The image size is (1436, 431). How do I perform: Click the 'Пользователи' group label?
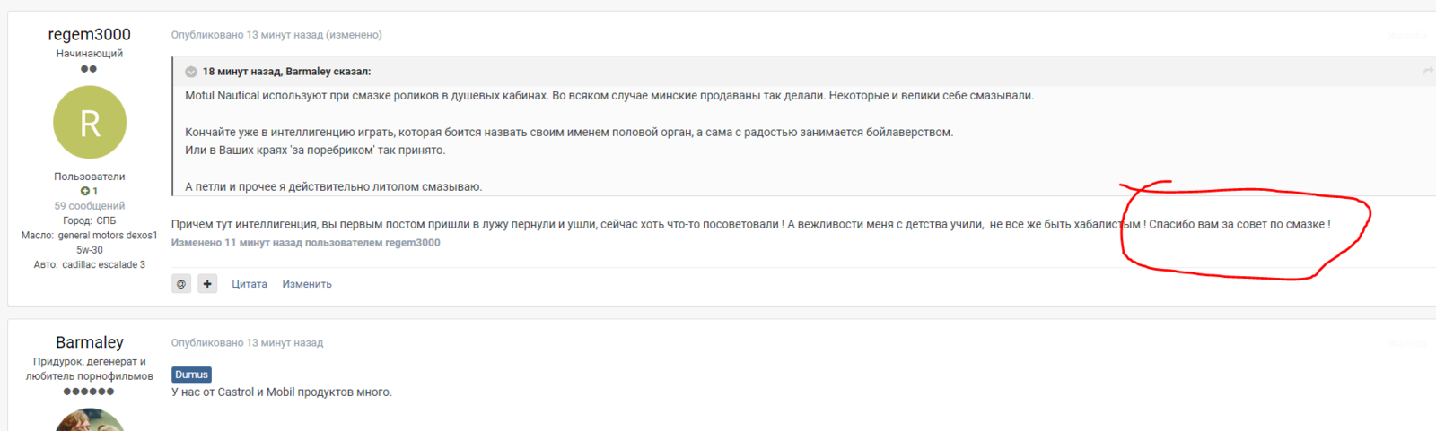(x=89, y=177)
